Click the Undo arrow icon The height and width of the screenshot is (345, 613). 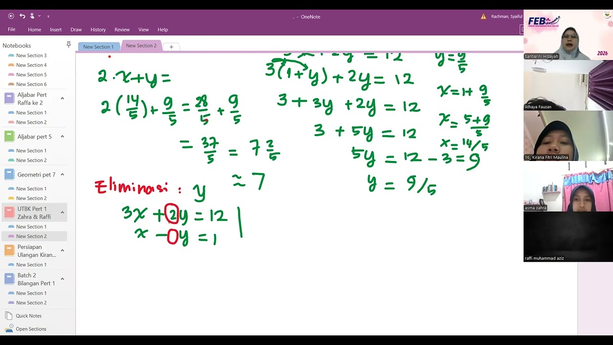pos(22,16)
